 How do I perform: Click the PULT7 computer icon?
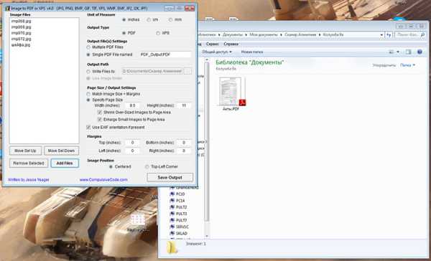[172, 220]
